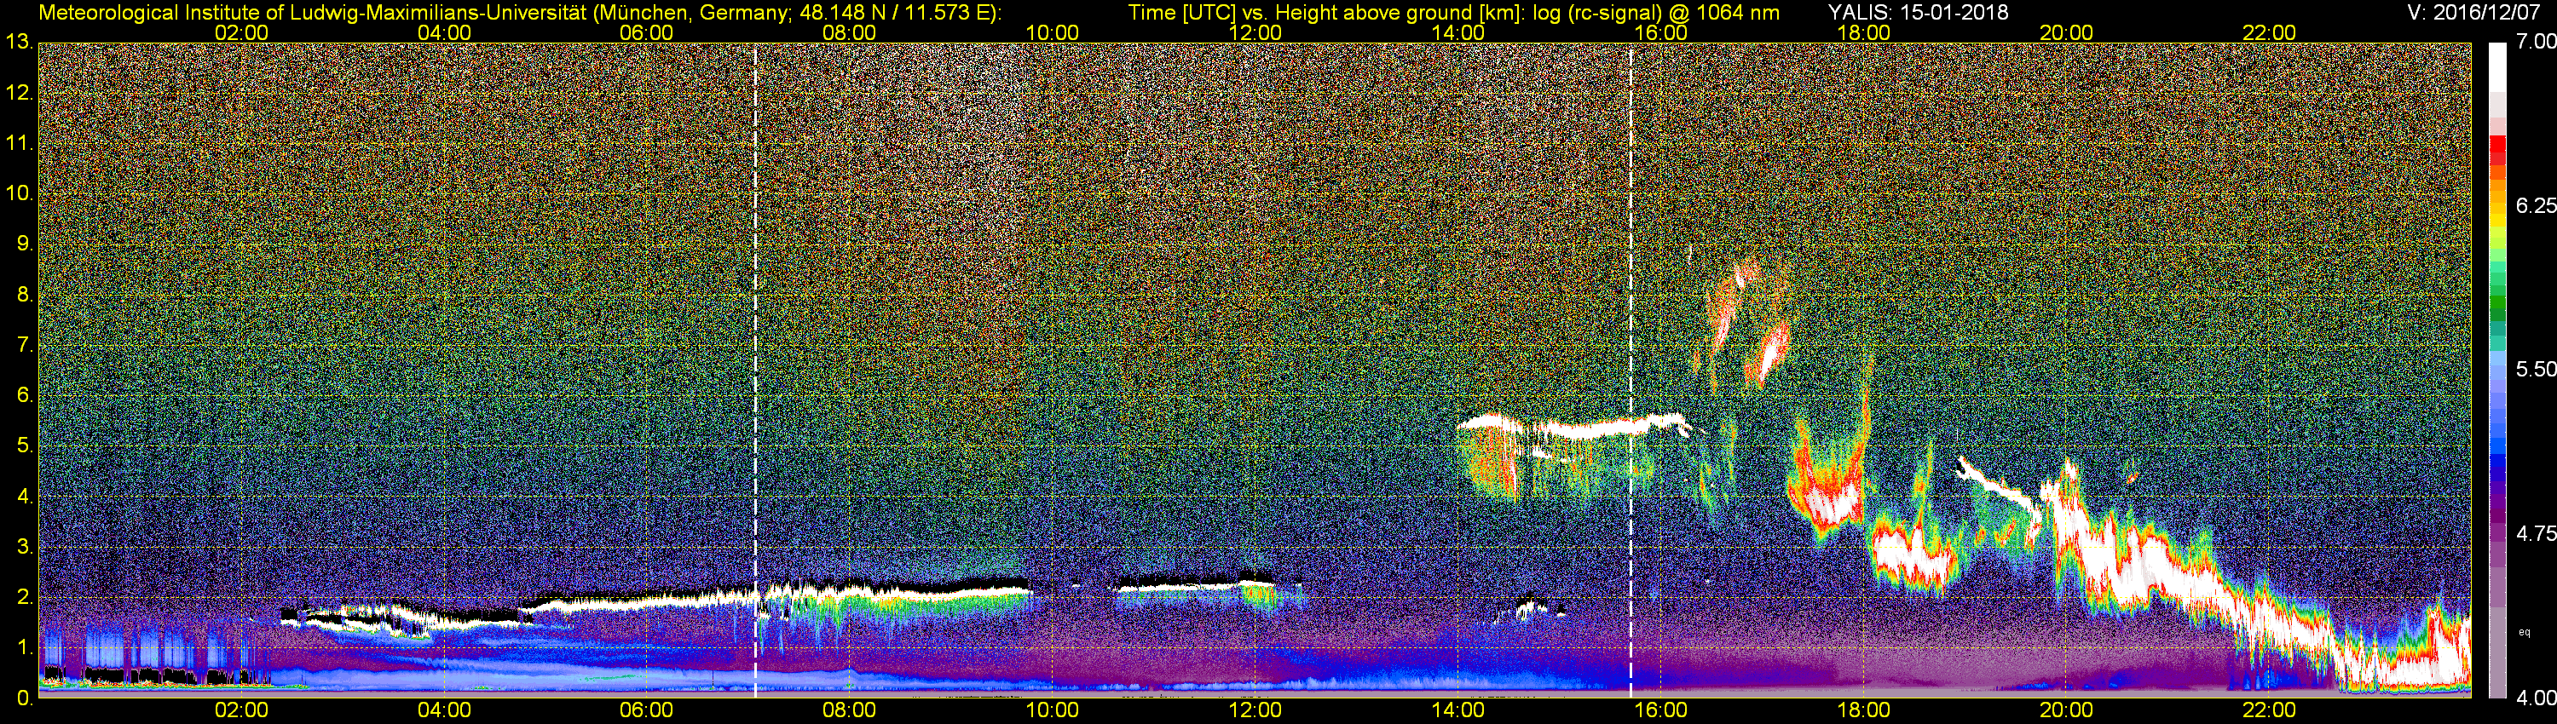Screen dimensions: 2557x724
Task: Click the height axis label '5.'
Action: [x=25, y=446]
